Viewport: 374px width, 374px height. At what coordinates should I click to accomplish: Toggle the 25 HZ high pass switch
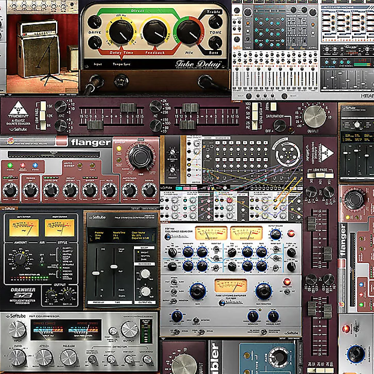click(x=255, y=125)
